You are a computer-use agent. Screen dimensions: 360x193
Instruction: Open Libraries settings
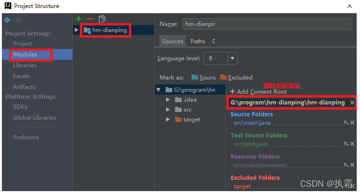coord(25,65)
